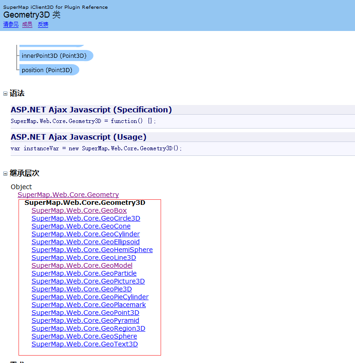355x363 pixels.
Task: Open the 请参见 link in header
Action: coord(11,25)
